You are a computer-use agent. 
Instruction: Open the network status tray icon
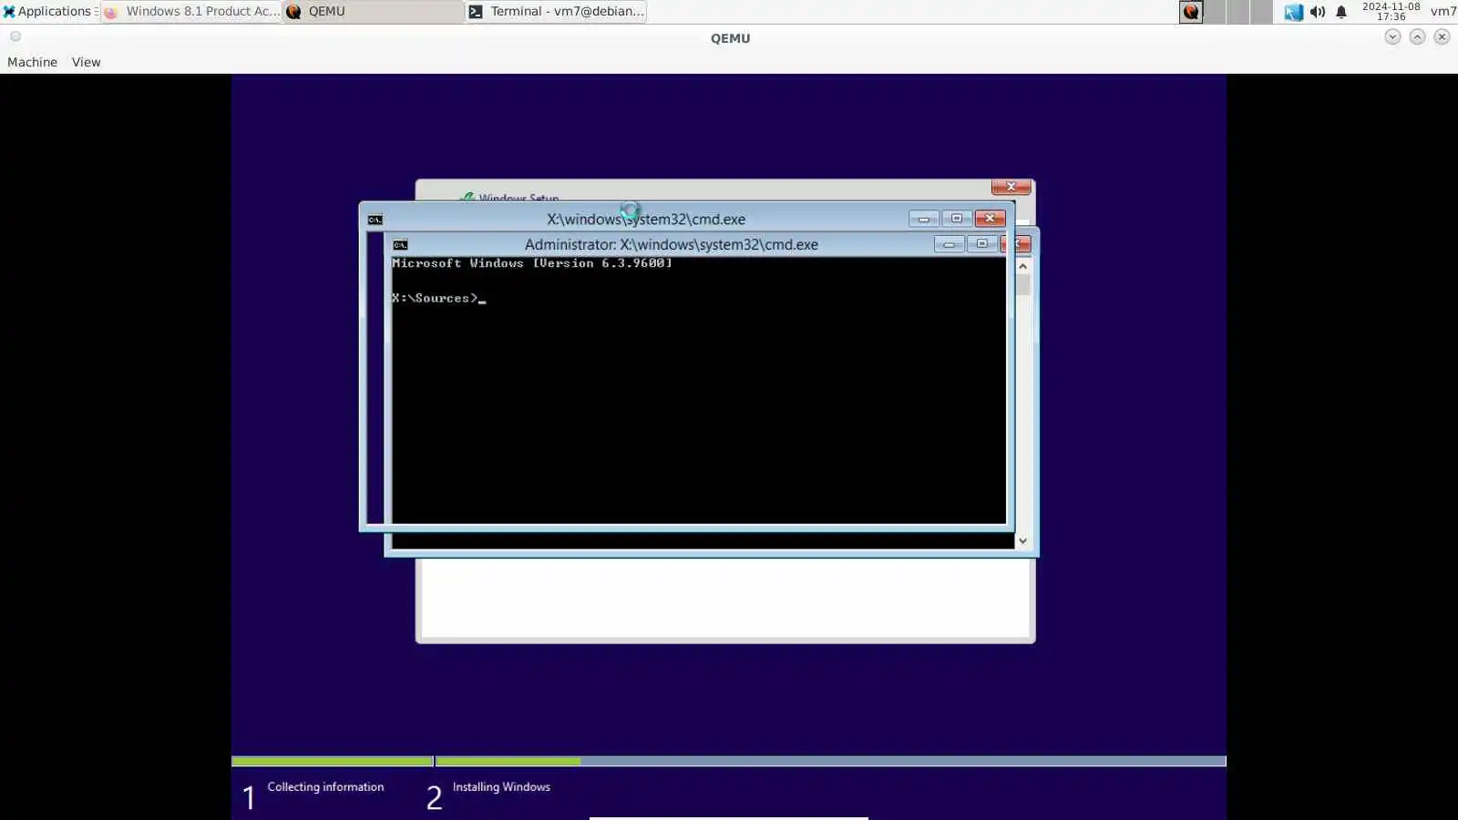pyautogui.click(x=1293, y=12)
